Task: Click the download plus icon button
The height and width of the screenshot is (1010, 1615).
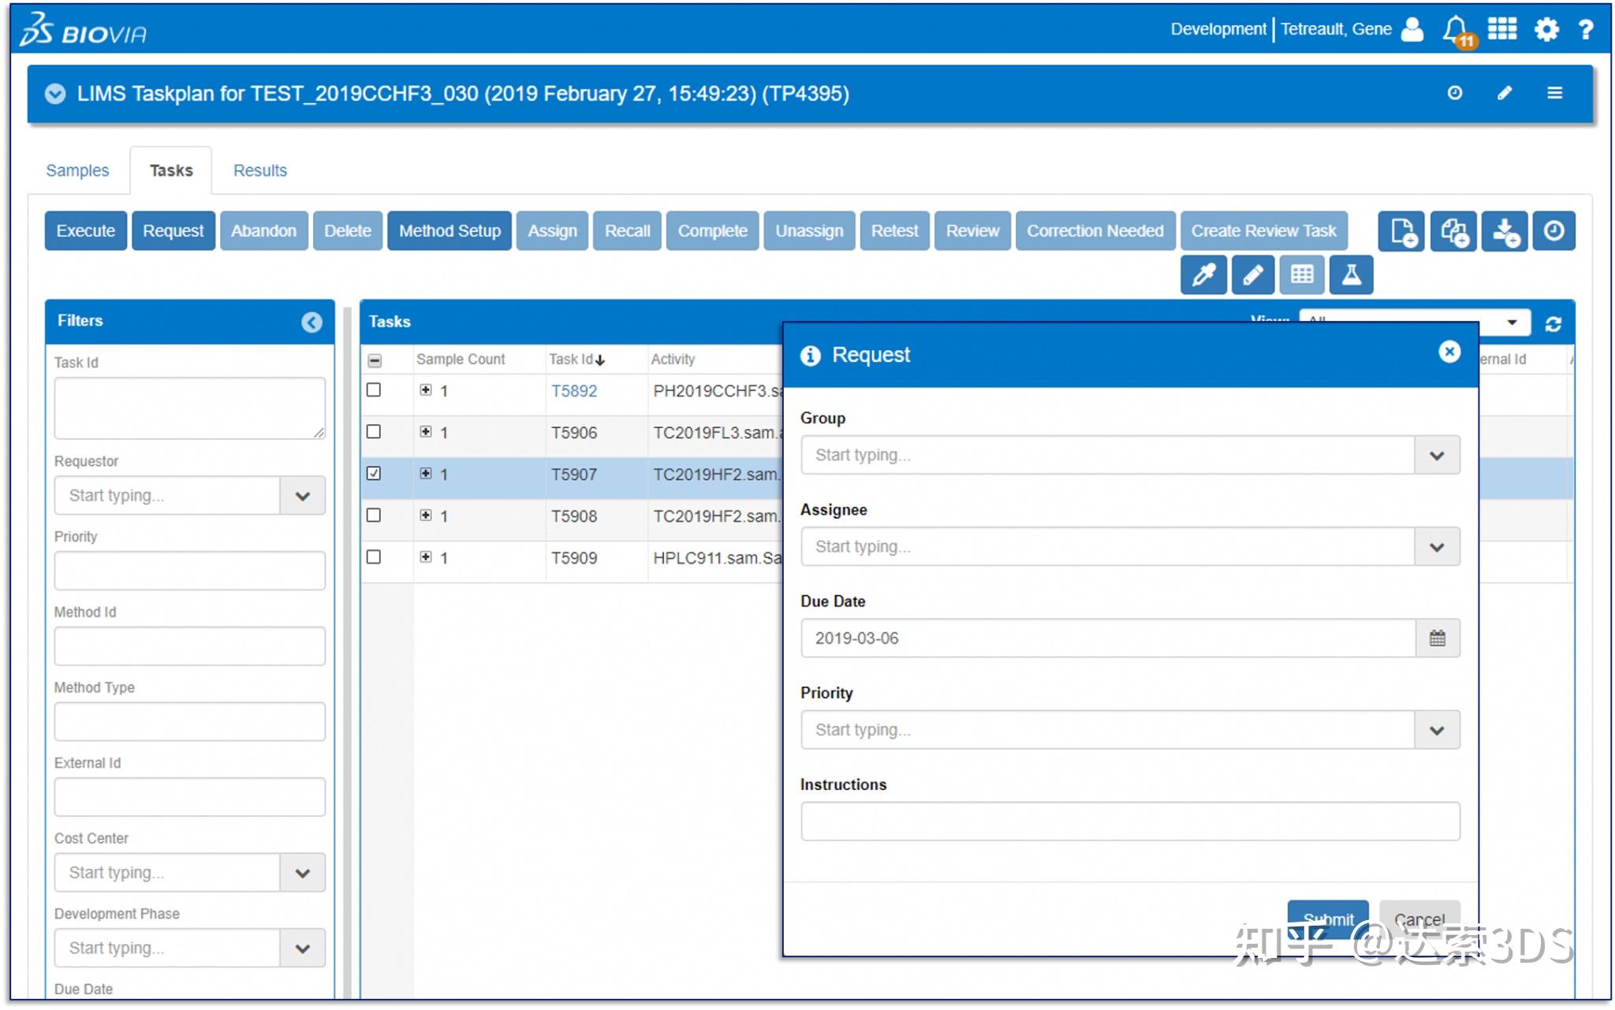Action: [x=1504, y=231]
